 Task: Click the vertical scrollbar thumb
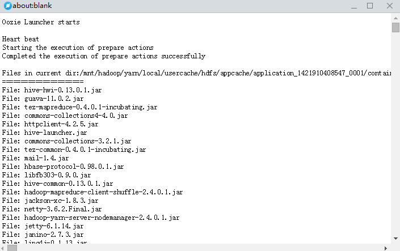tap(395, 28)
